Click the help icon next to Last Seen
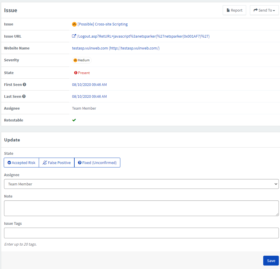 (x=24, y=96)
